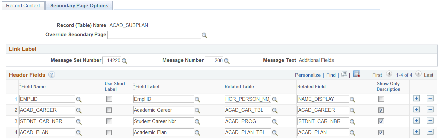
Task: Select the Secondary Page Options tab
Action: click(x=79, y=6)
